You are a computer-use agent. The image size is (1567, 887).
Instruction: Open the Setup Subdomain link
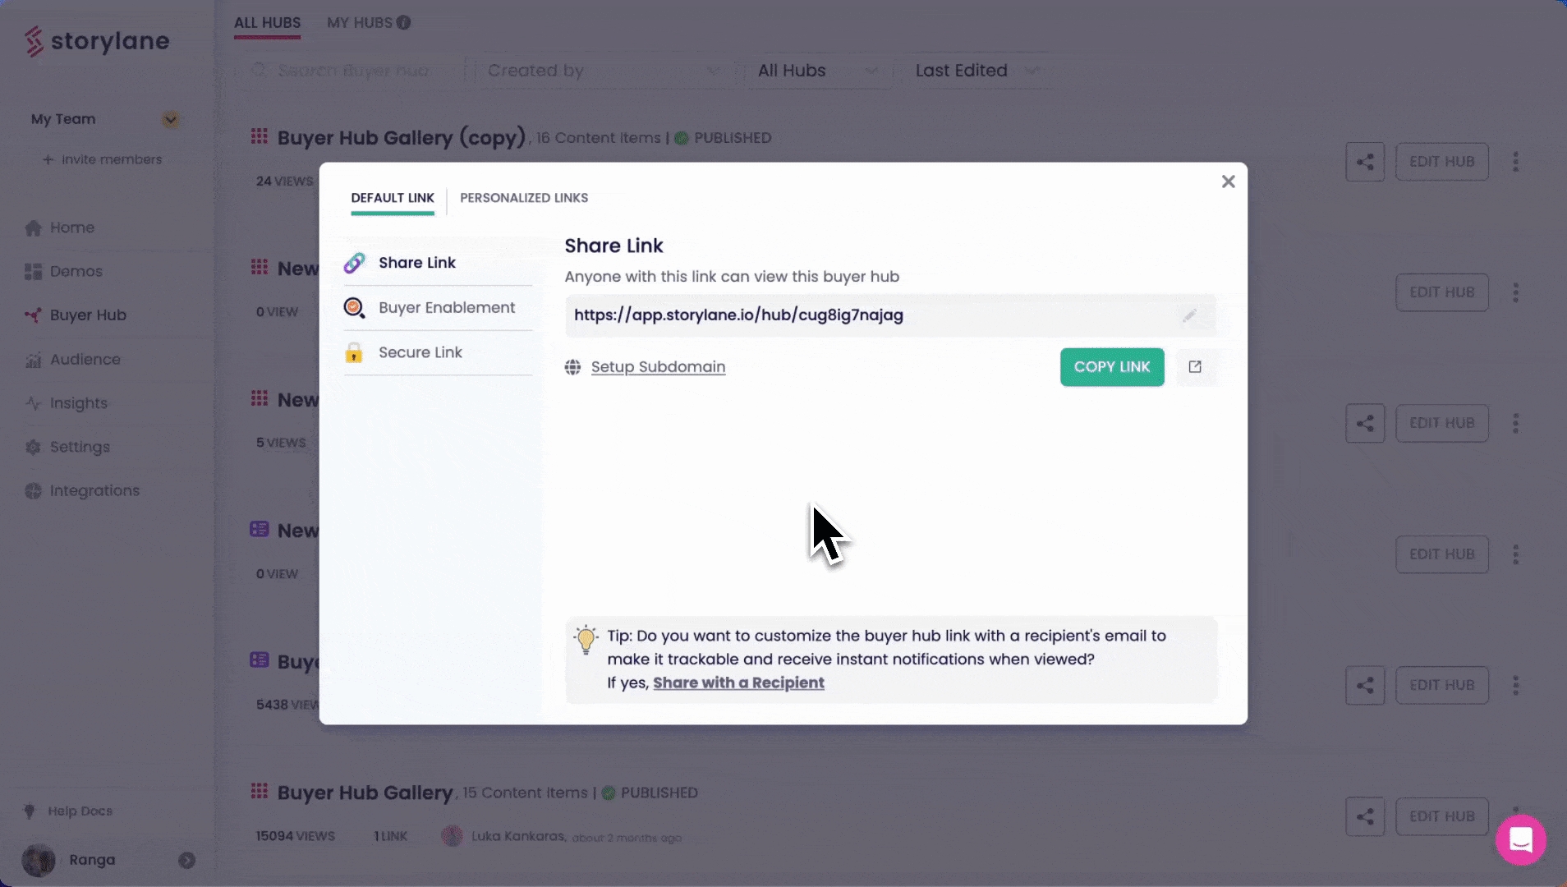[x=658, y=367]
